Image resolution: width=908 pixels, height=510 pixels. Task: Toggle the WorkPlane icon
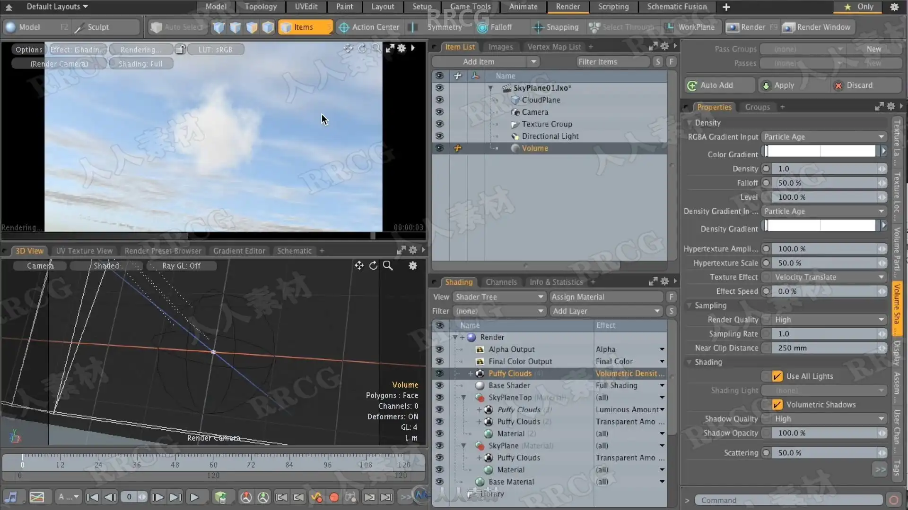pos(670,27)
